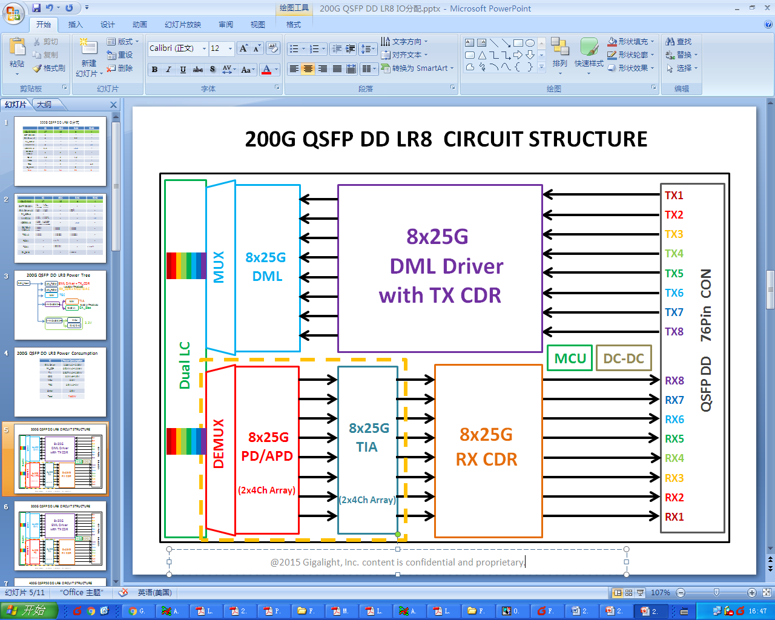Viewport: 775px width, 620px height.
Task: Expand the Align Text (对齐文本) dropdown
Action: pos(404,55)
